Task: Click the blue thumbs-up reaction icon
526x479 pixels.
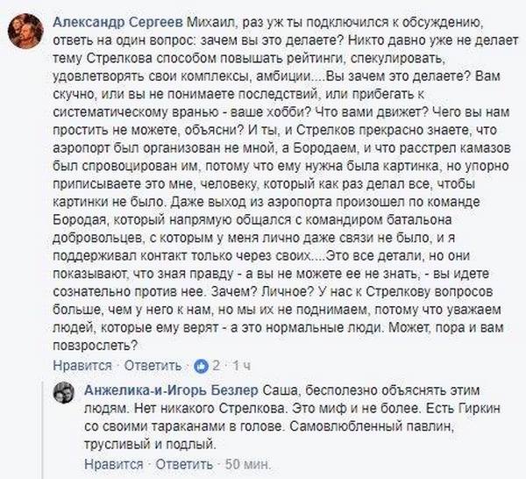Action: pos(202,366)
